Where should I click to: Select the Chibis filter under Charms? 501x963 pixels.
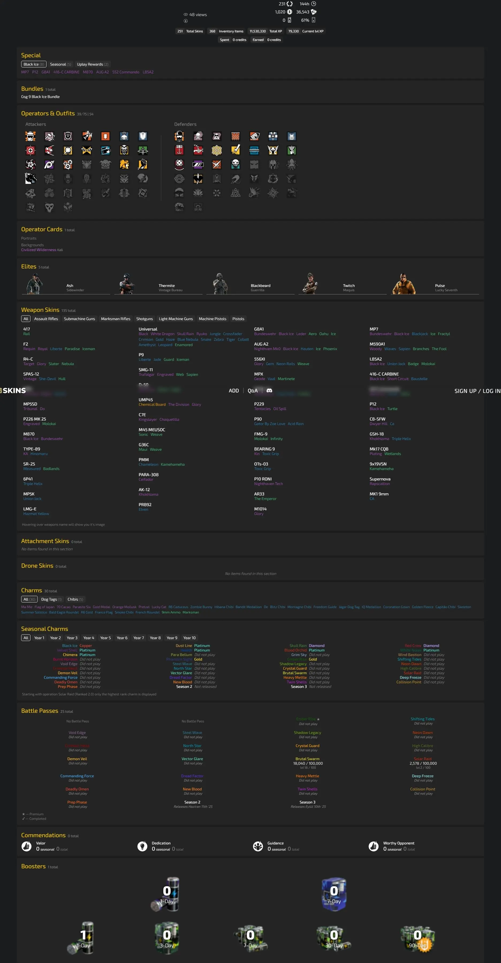click(75, 599)
